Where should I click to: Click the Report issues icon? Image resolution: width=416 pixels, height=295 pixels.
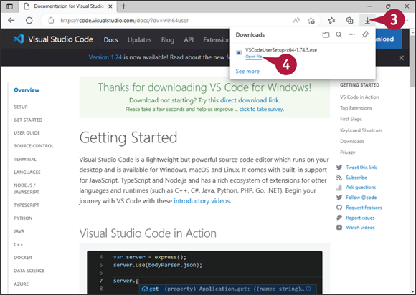339,218
